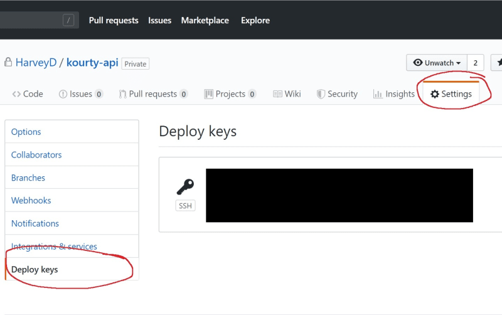The width and height of the screenshot is (502, 315).
Task: Switch to the Projects tab
Action: [230, 93]
